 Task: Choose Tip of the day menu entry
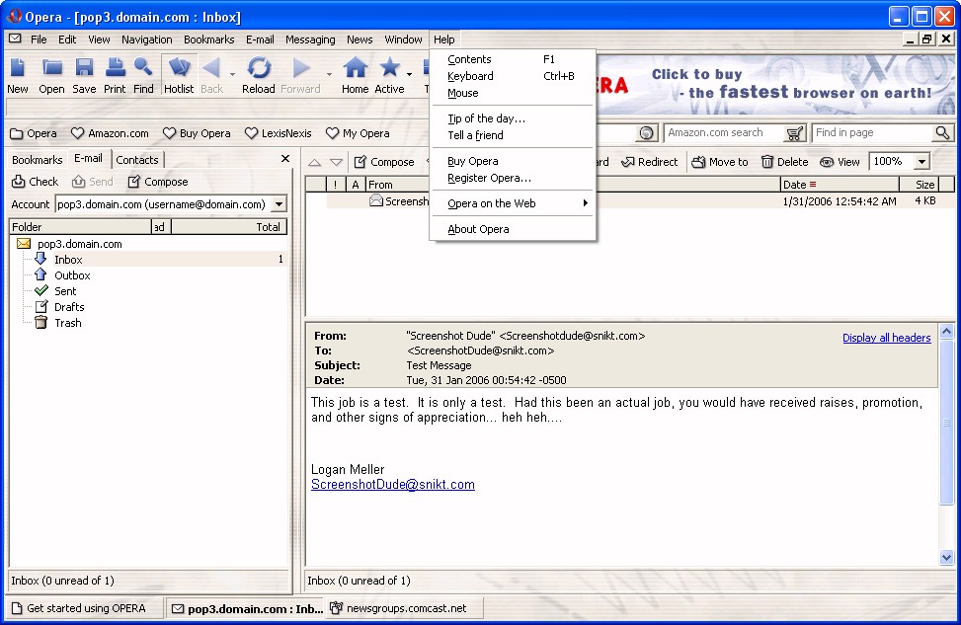tap(513, 118)
